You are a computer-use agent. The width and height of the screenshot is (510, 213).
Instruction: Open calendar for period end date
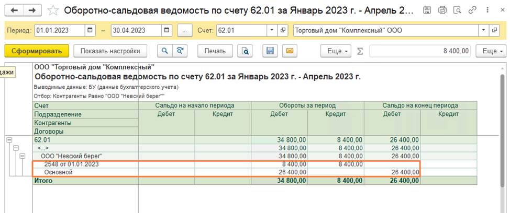pyautogui.click(x=167, y=30)
